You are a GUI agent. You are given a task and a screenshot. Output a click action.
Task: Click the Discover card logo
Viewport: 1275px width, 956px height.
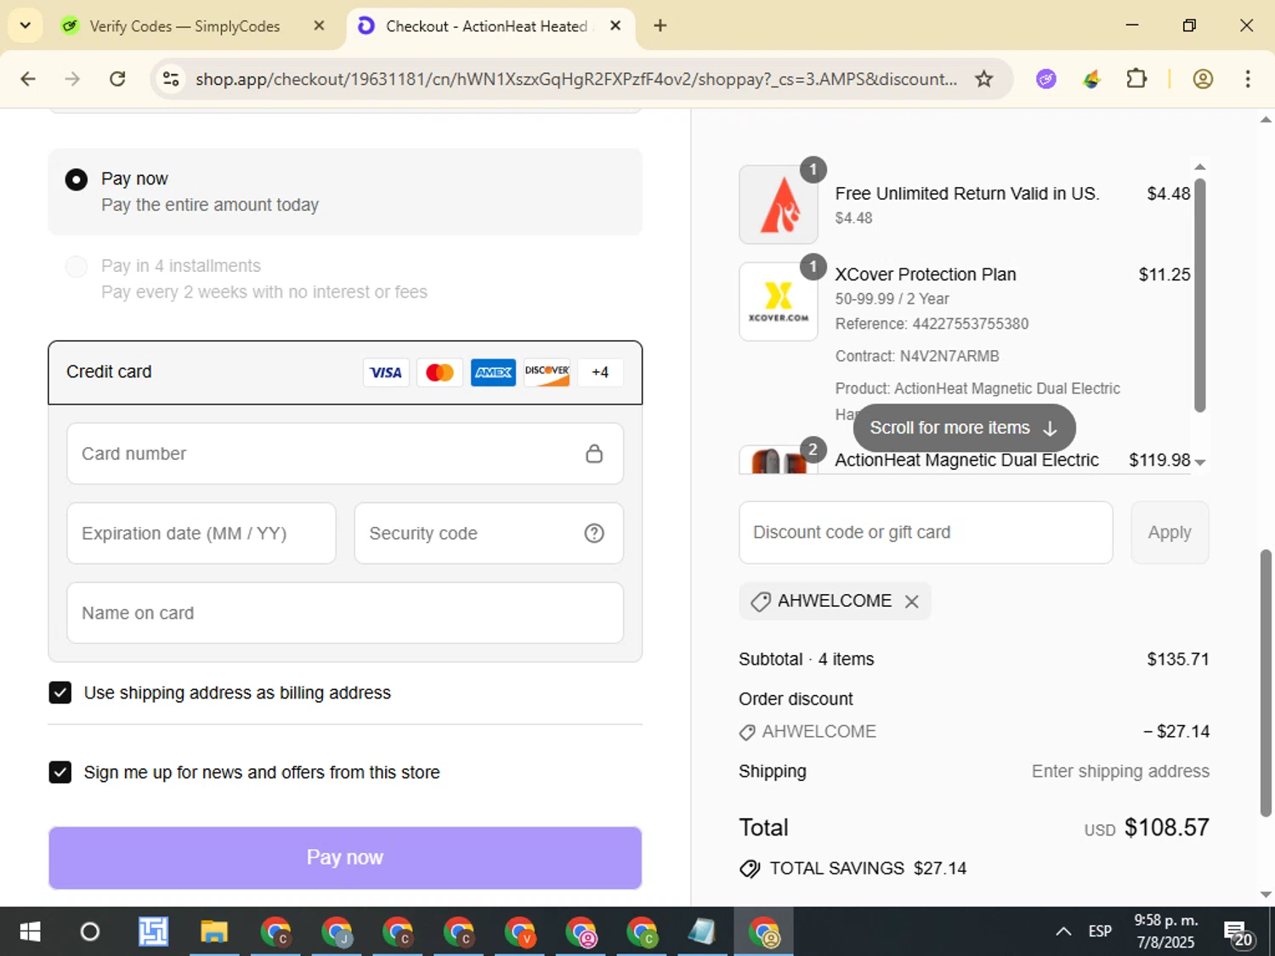[547, 372]
